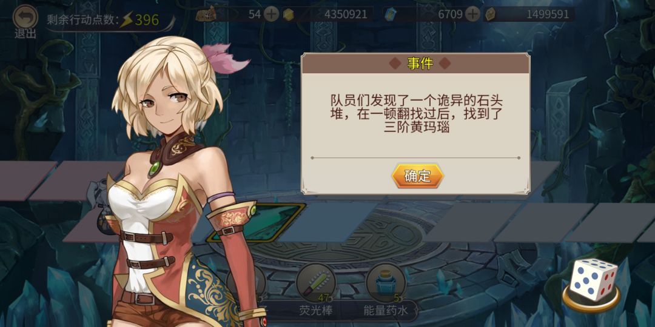Click the lightning action points icon
Viewport: 655px width, 327px height.
[x=126, y=20]
